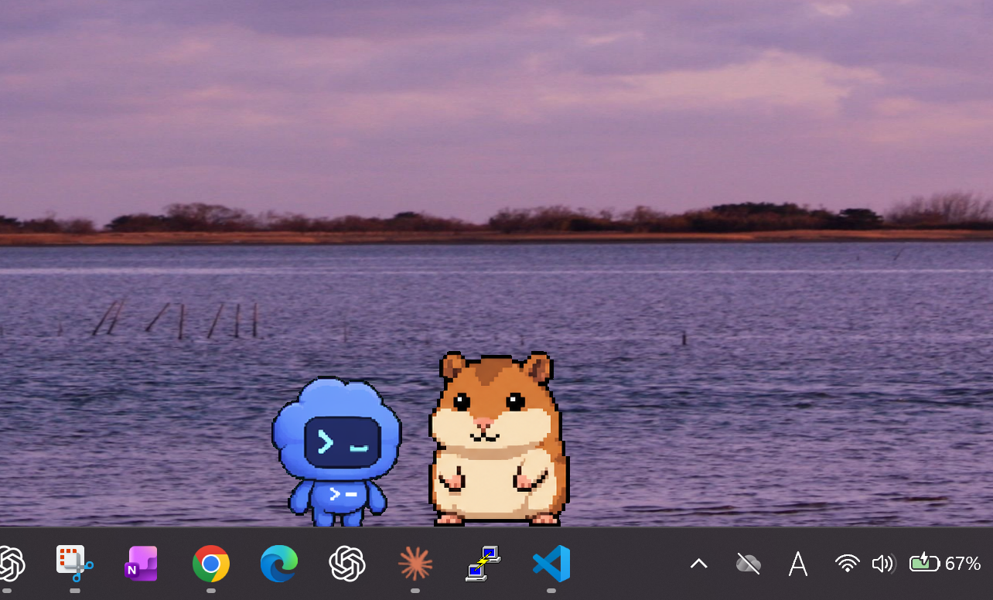Viewport: 993px width, 600px height.
Task: Open Google Chrome from the taskbar
Action: pos(211,564)
